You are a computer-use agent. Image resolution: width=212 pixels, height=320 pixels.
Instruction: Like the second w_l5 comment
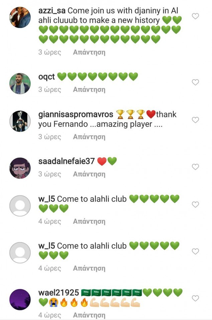[195, 251]
